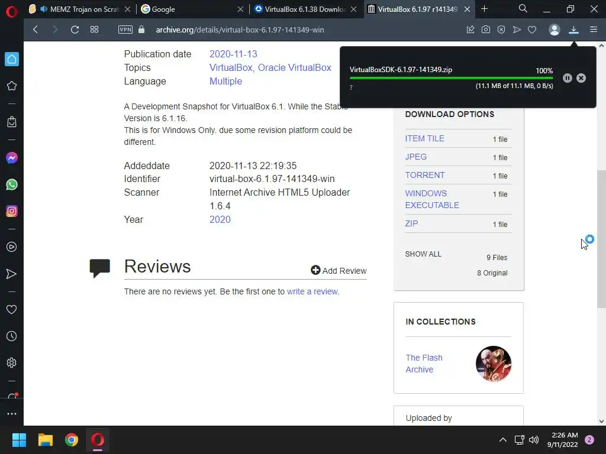The width and height of the screenshot is (606, 454).
Task: Reload the archive.org page
Action: (75, 30)
